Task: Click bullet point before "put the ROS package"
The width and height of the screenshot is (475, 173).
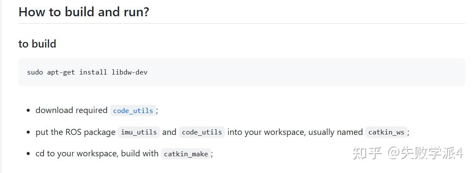Action: click(x=28, y=132)
